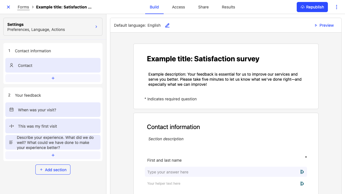Open the three-dot more options menu

pos(336,7)
